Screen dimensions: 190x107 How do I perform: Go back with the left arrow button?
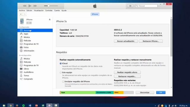(x=21, y=14)
